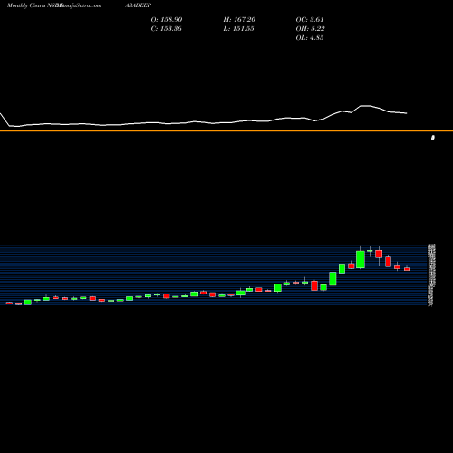
Task: Click the price axis labels right of the candles
Action: [431, 275]
